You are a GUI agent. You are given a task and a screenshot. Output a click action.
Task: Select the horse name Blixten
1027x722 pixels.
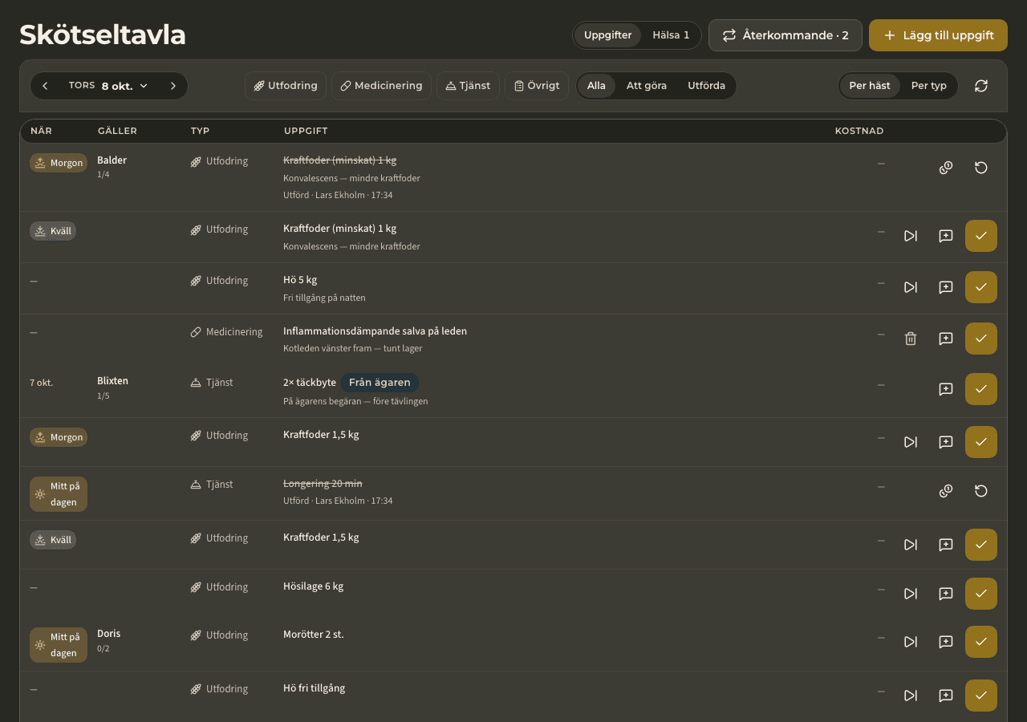coord(112,381)
